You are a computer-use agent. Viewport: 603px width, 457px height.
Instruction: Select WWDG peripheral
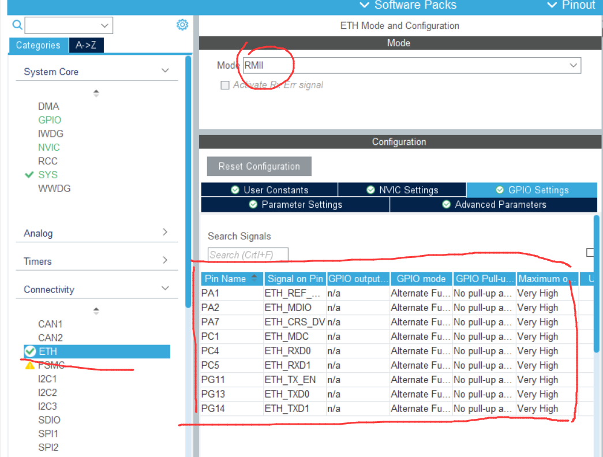click(x=54, y=189)
